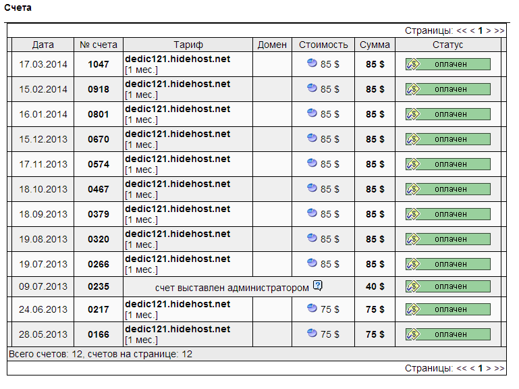The width and height of the screenshot is (519, 389).
Task: Click invoice number 1047
Action: point(99,64)
